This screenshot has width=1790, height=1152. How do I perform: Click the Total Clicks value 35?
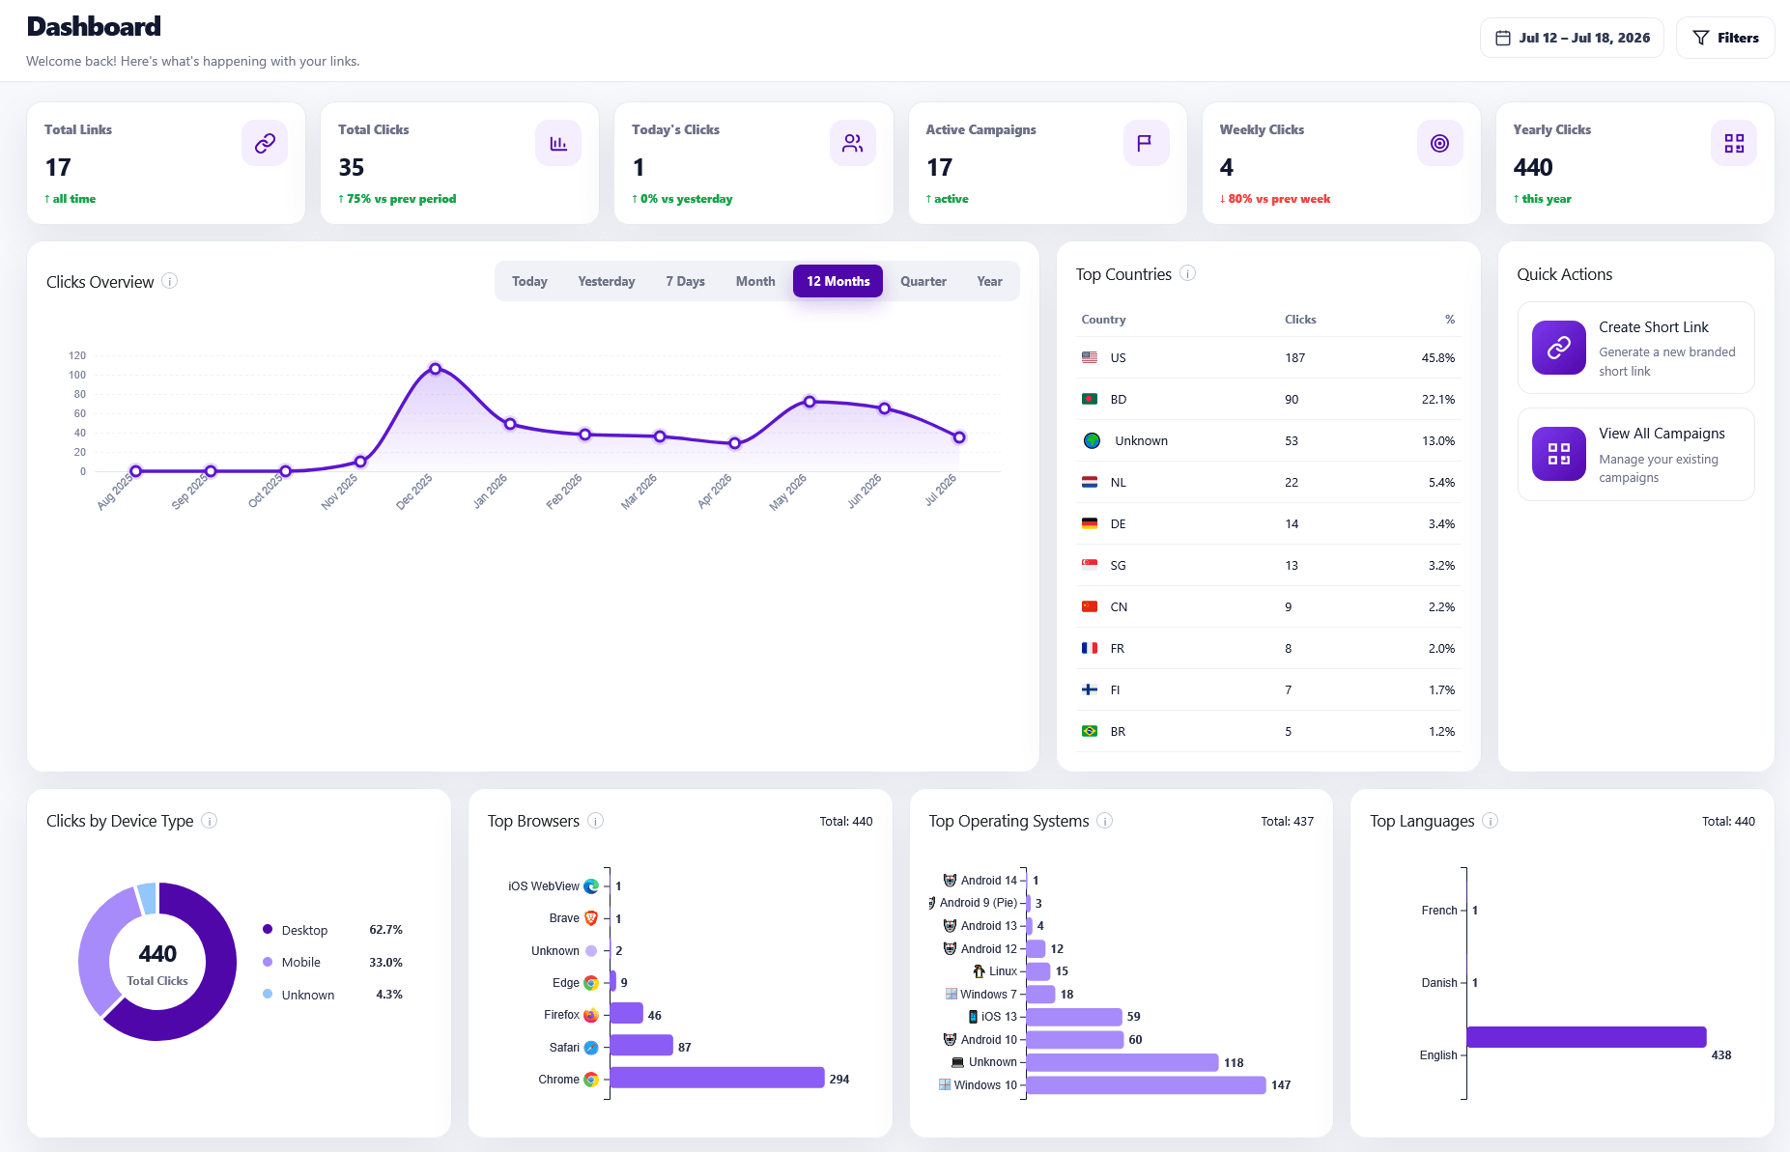tap(351, 167)
